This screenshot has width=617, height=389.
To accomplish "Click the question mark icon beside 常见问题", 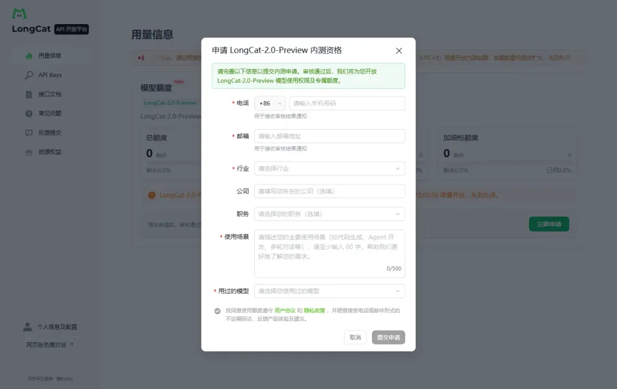I will pos(29,114).
